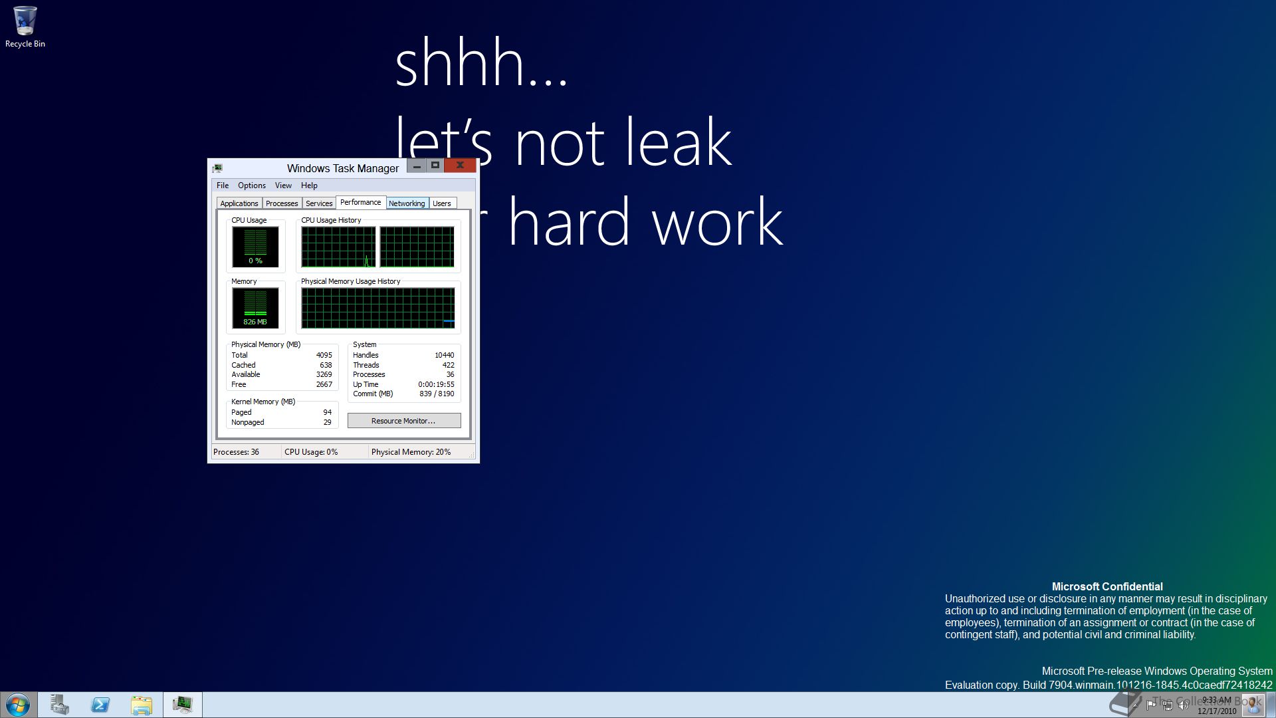Click the 'Windows Task Manager' title text

point(343,168)
